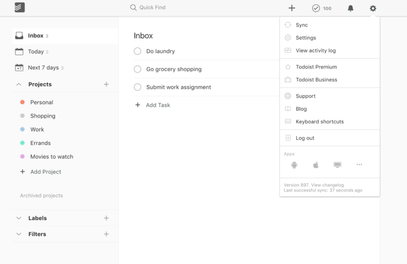Expand the Labels section chevron
This screenshot has height=264, width=407.
pyautogui.click(x=19, y=218)
